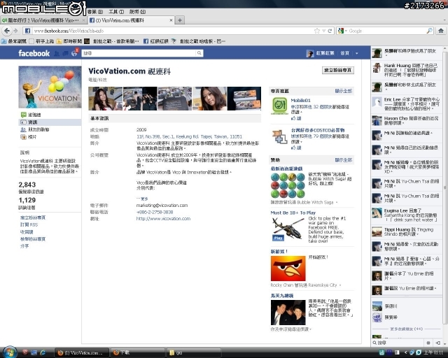This screenshot has height=358, width=448.
Task: Switch to the 龍年好行 VicoVation tab
Action: click(43, 20)
